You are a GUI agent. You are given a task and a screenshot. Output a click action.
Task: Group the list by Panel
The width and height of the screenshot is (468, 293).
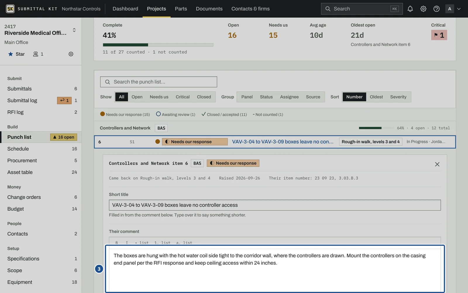pyautogui.click(x=247, y=97)
